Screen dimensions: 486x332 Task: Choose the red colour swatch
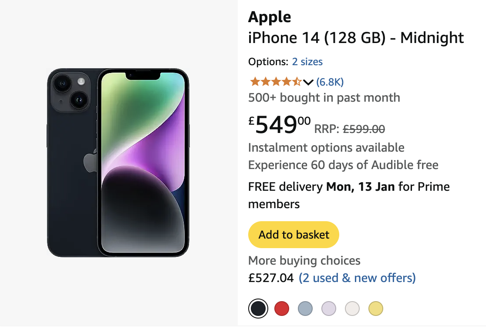[282, 309]
